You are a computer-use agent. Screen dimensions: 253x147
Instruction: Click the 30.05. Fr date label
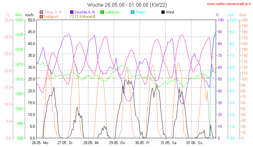pyautogui.click(x=142, y=143)
